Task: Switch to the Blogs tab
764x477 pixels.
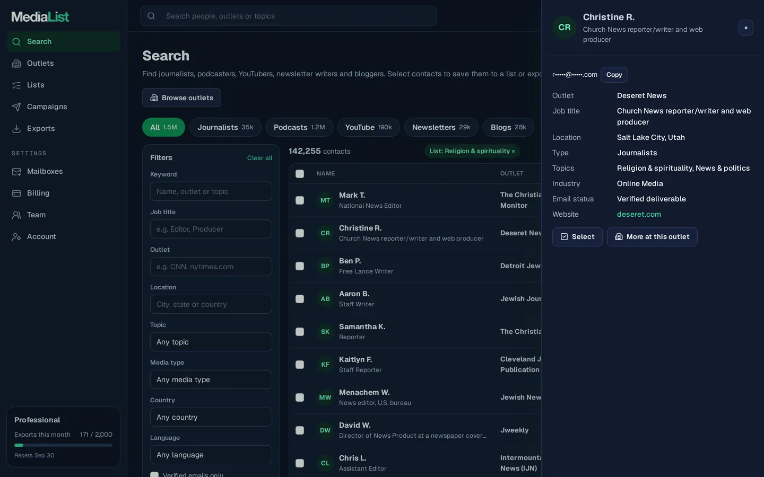Action: coord(508,127)
